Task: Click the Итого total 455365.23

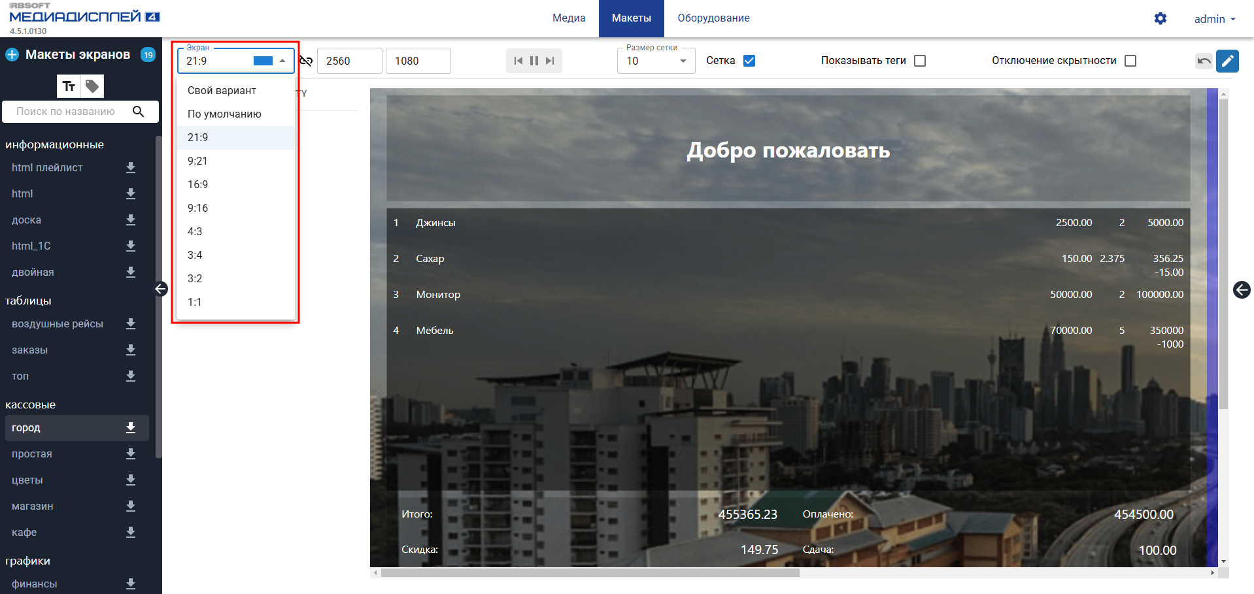Action: [x=748, y=514]
